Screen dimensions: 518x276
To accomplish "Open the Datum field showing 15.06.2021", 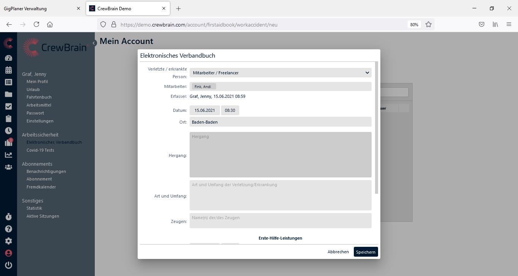I will [205, 110].
